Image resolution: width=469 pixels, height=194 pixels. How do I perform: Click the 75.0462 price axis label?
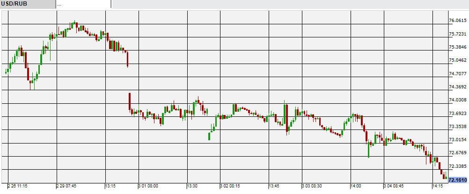[x=457, y=60]
